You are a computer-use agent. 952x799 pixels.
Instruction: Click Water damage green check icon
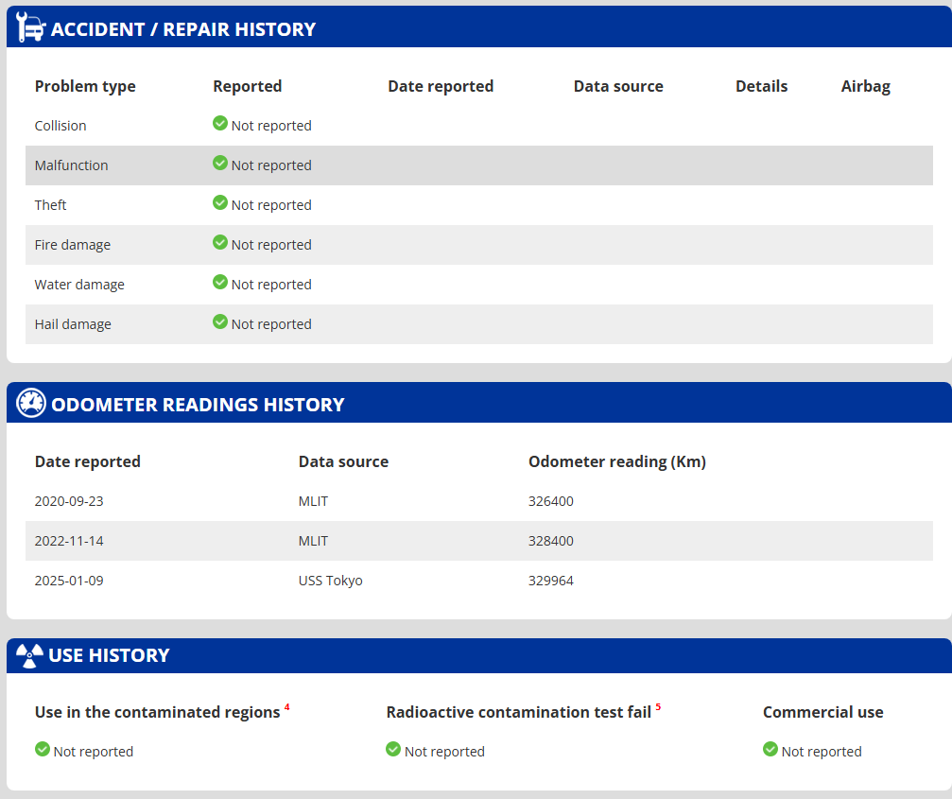click(x=220, y=283)
